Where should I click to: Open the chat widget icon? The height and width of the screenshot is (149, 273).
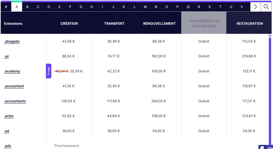pos(262,147)
